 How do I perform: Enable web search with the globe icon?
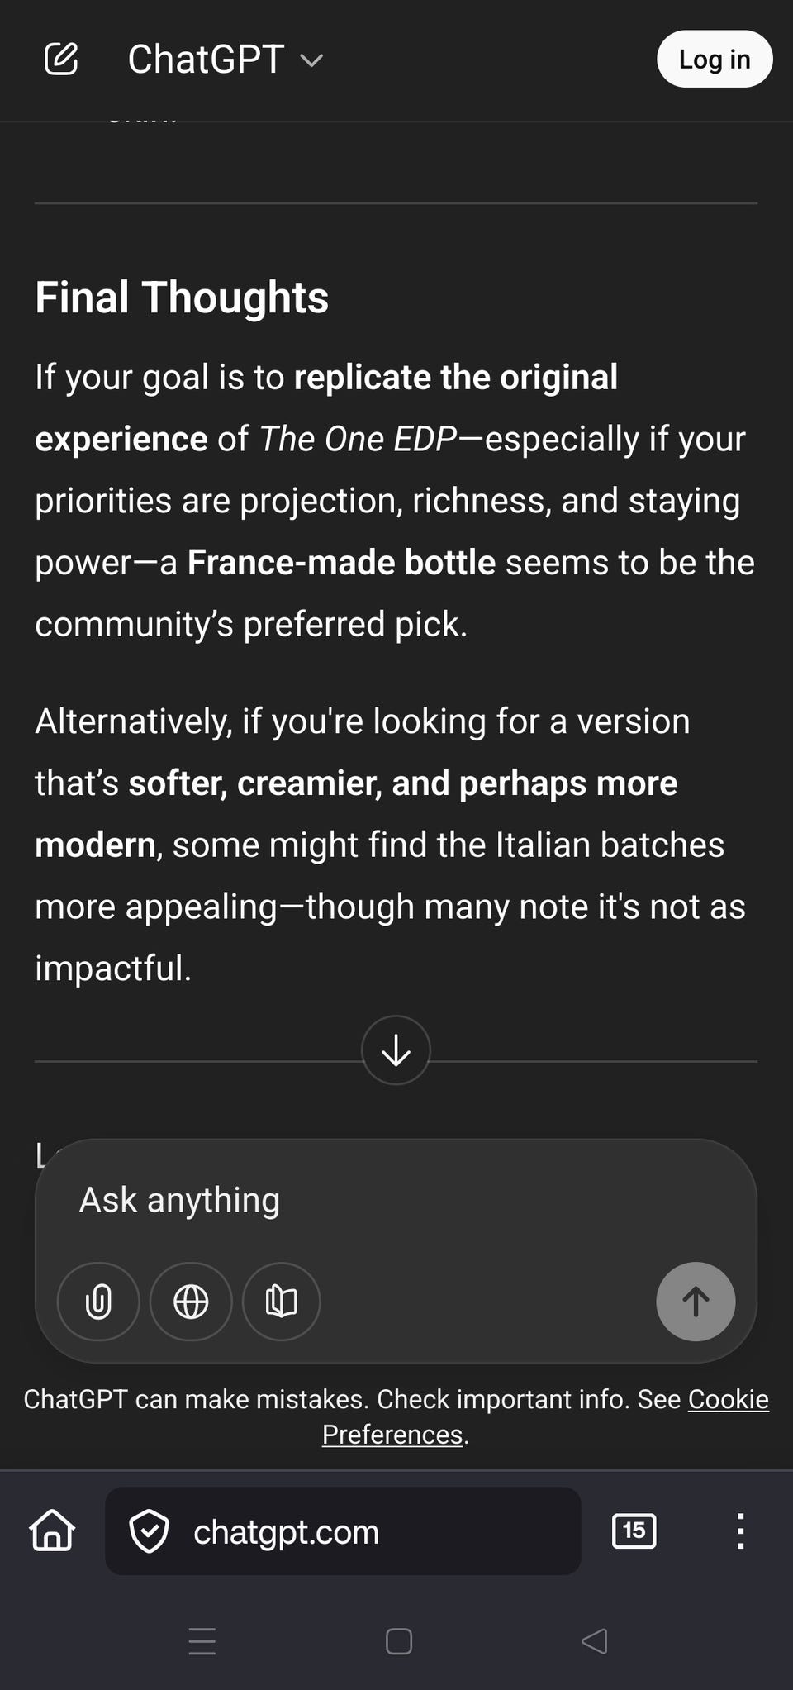click(191, 1302)
